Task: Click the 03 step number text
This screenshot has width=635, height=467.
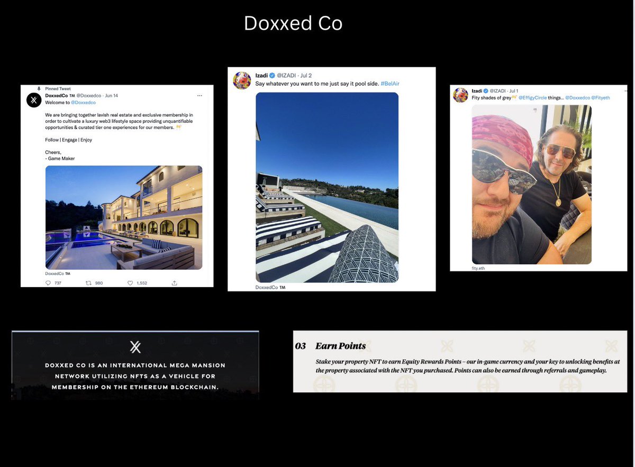Action: pos(301,346)
